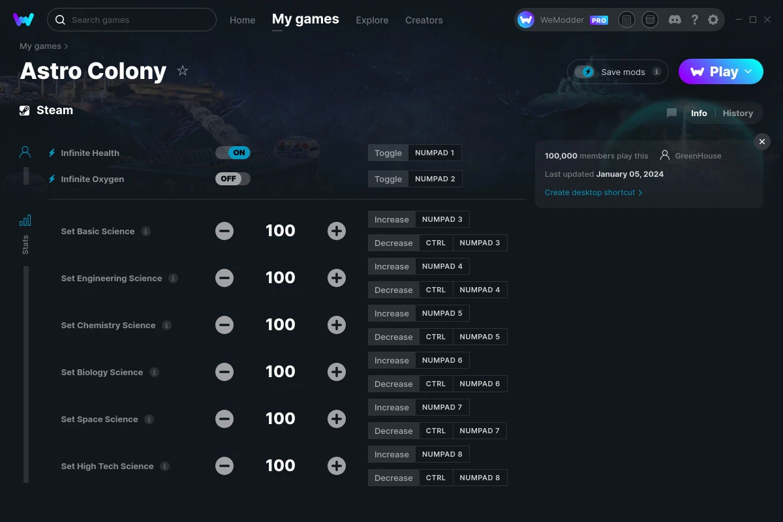
Task: Increase High Tech Science with plus button
Action: (337, 466)
